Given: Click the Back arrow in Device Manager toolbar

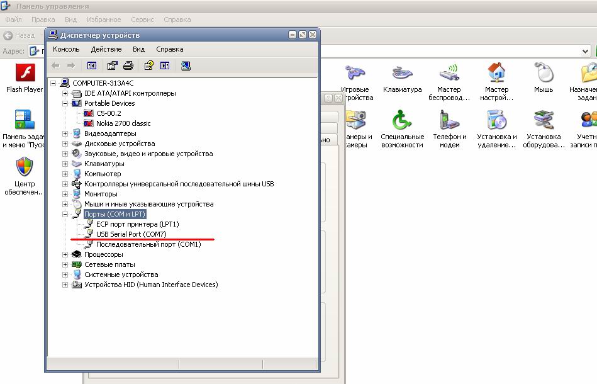Looking at the screenshot, I should pos(55,66).
